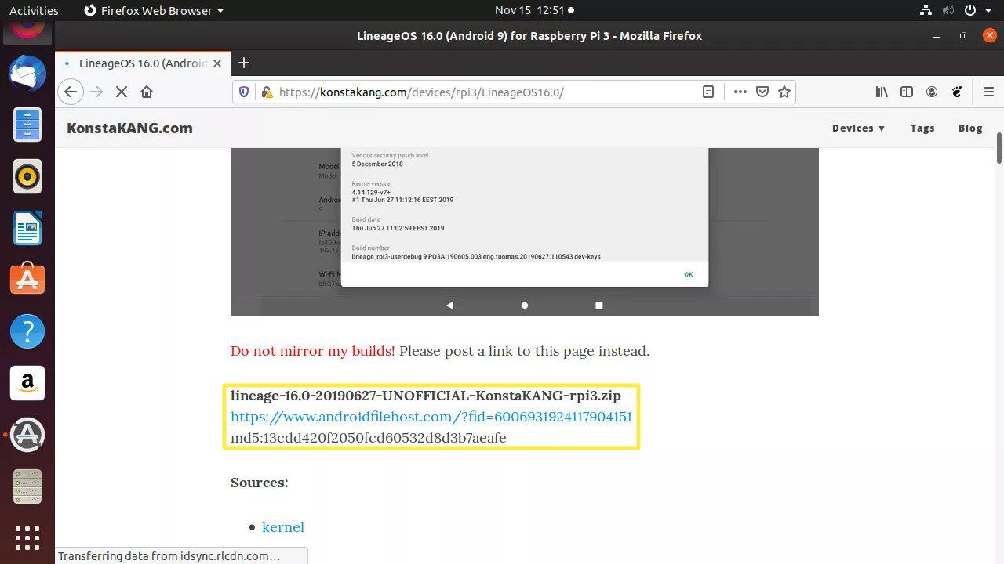The width and height of the screenshot is (1004, 564).
Task: Close the LineageOS 16.0 tab
Action: [217, 63]
